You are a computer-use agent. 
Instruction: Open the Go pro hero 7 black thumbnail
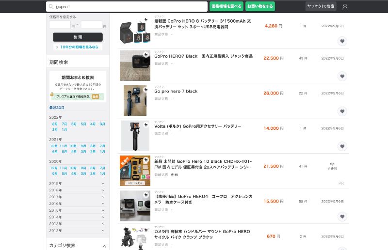pos(135,101)
